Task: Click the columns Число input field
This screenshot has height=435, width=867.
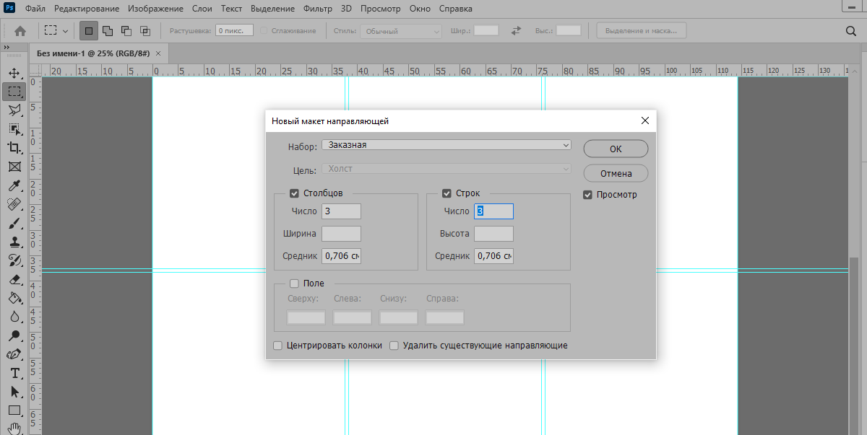Action: coord(341,211)
